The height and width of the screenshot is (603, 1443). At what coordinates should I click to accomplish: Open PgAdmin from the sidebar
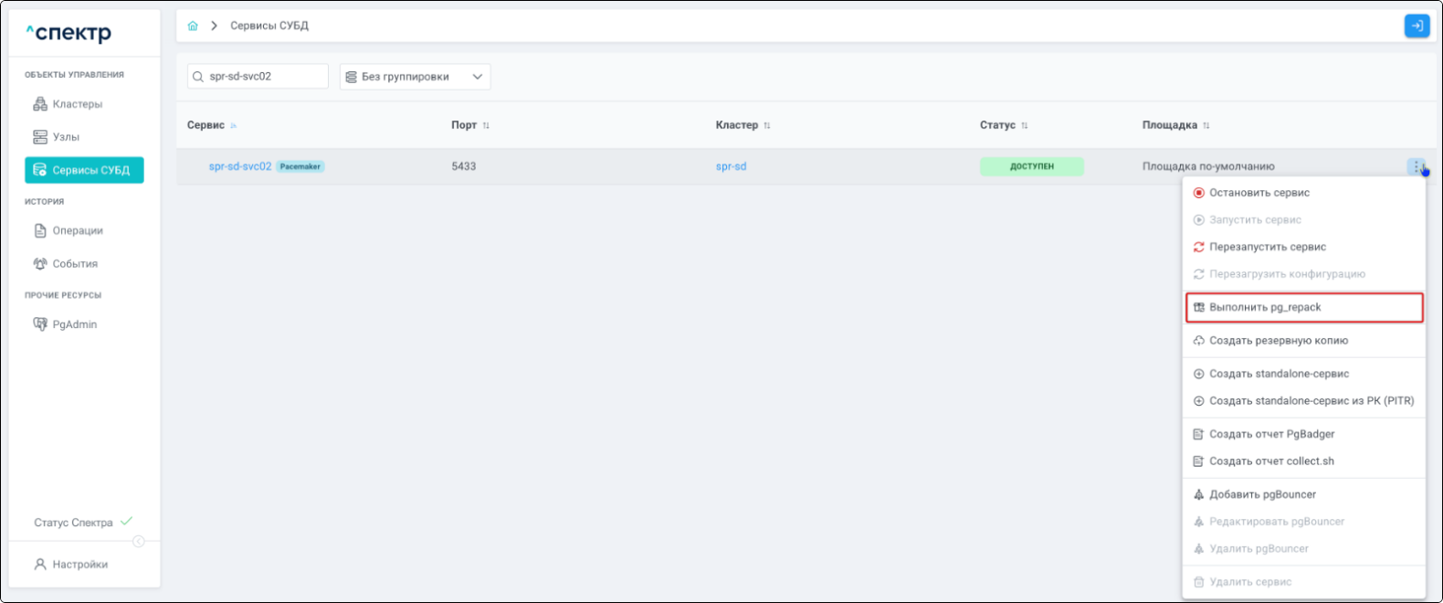pyautogui.click(x=74, y=324)
